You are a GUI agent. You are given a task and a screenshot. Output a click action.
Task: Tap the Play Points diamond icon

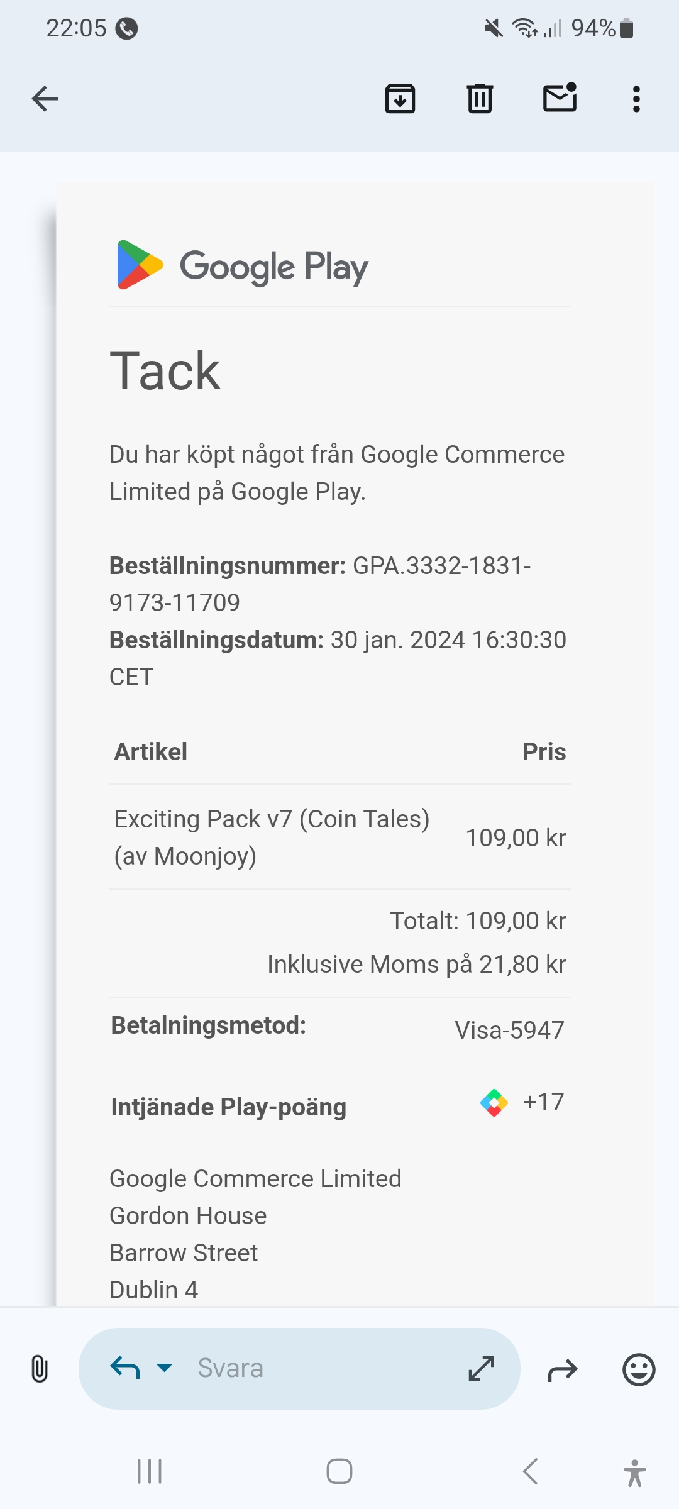494,1102
